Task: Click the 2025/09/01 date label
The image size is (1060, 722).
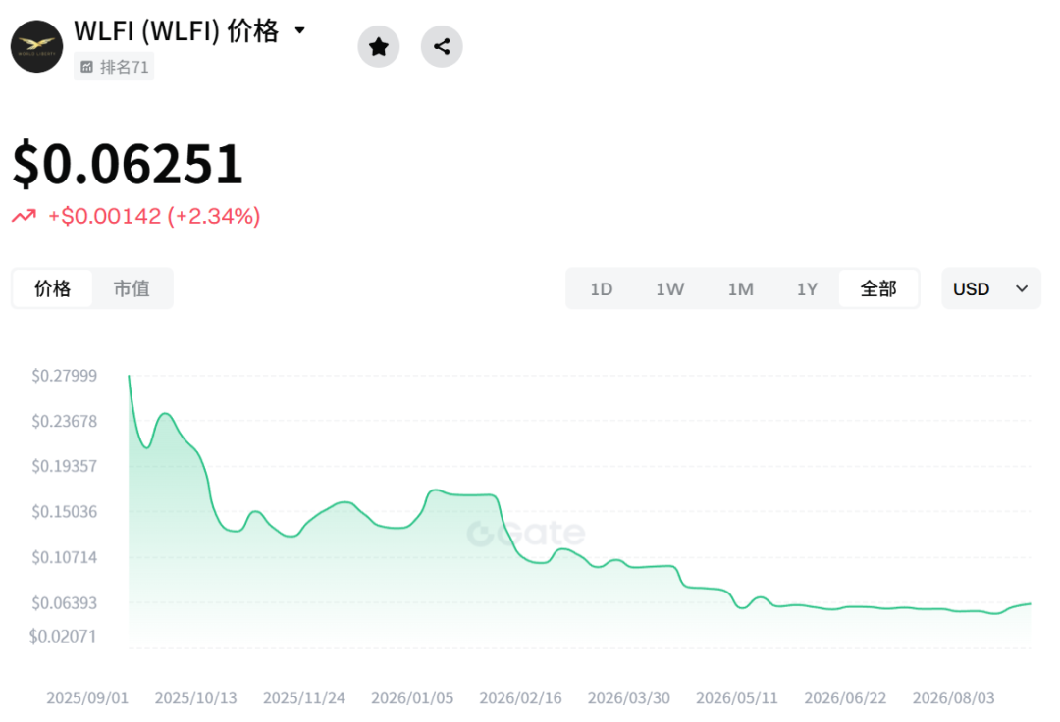Action: pyautogui.click(x=87, y=697)
